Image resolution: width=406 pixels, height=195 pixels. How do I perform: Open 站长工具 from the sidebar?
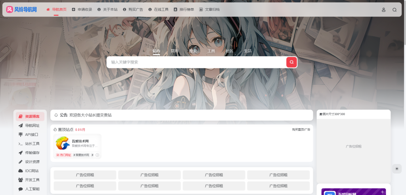30,144
